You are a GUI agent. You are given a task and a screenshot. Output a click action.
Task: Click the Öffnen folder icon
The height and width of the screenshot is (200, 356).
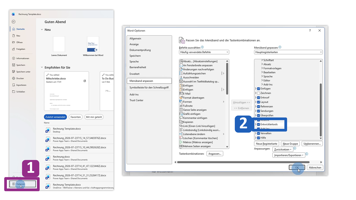(14, 42)
